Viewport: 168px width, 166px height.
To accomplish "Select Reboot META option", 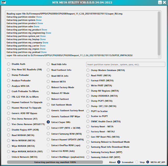I will click(x=48, y=82).
